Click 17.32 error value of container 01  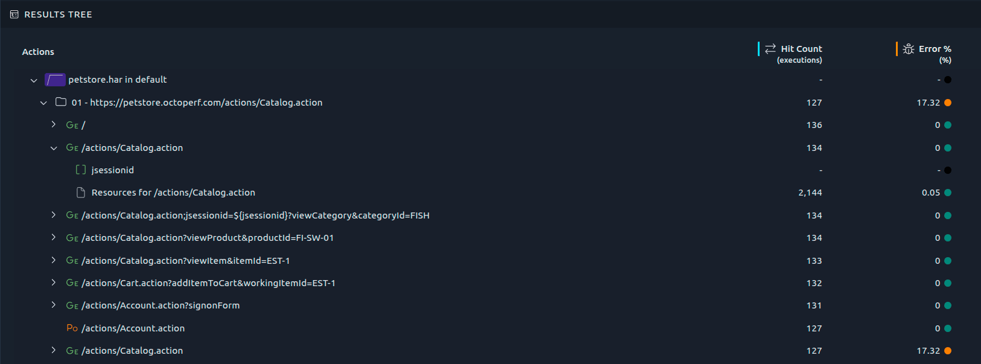click(x=929, y=103)
